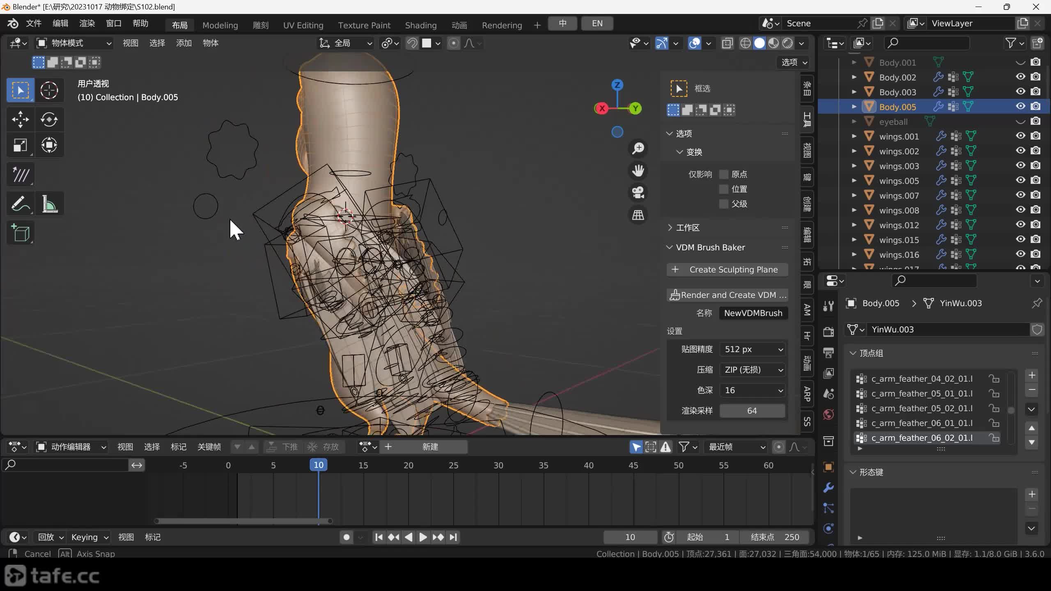1051x591 pixels.
Task: Click Create Sculpting Plane button
Action: click(727, 270)
